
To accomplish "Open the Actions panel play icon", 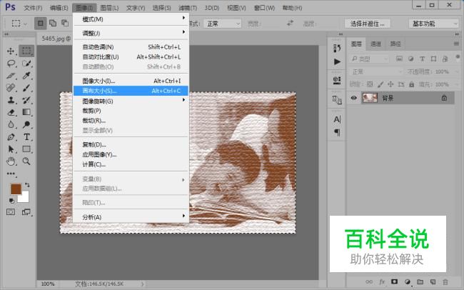I will (x=337, y=61).
